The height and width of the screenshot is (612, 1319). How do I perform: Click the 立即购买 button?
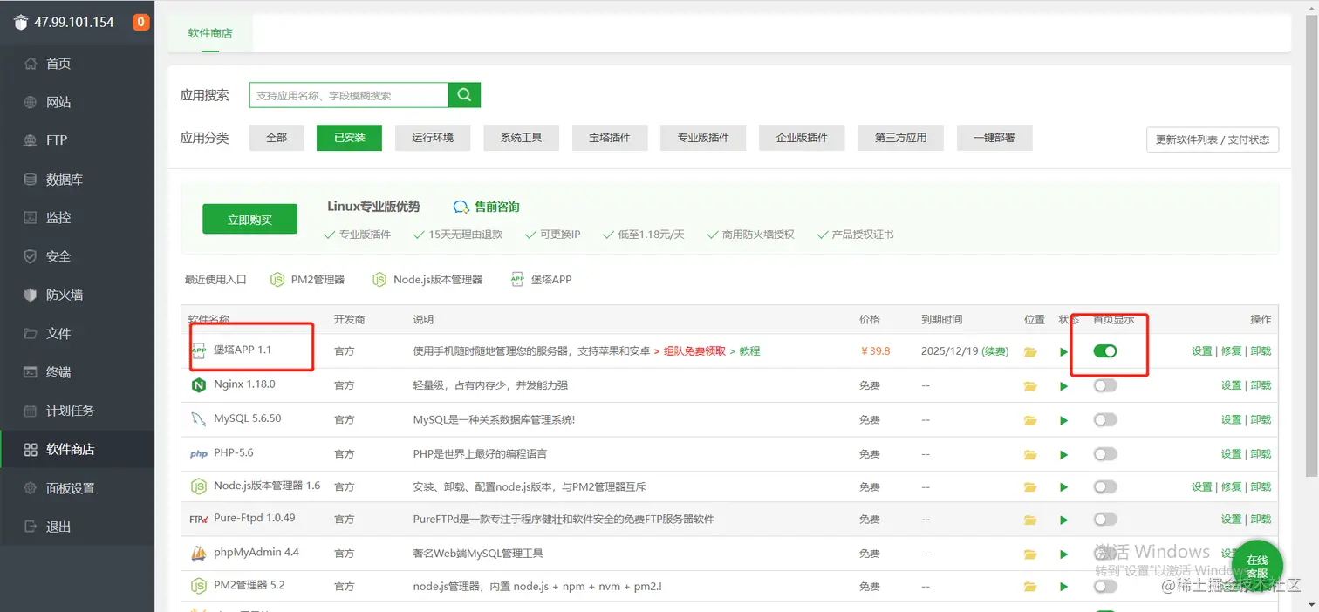coord(249,220)
